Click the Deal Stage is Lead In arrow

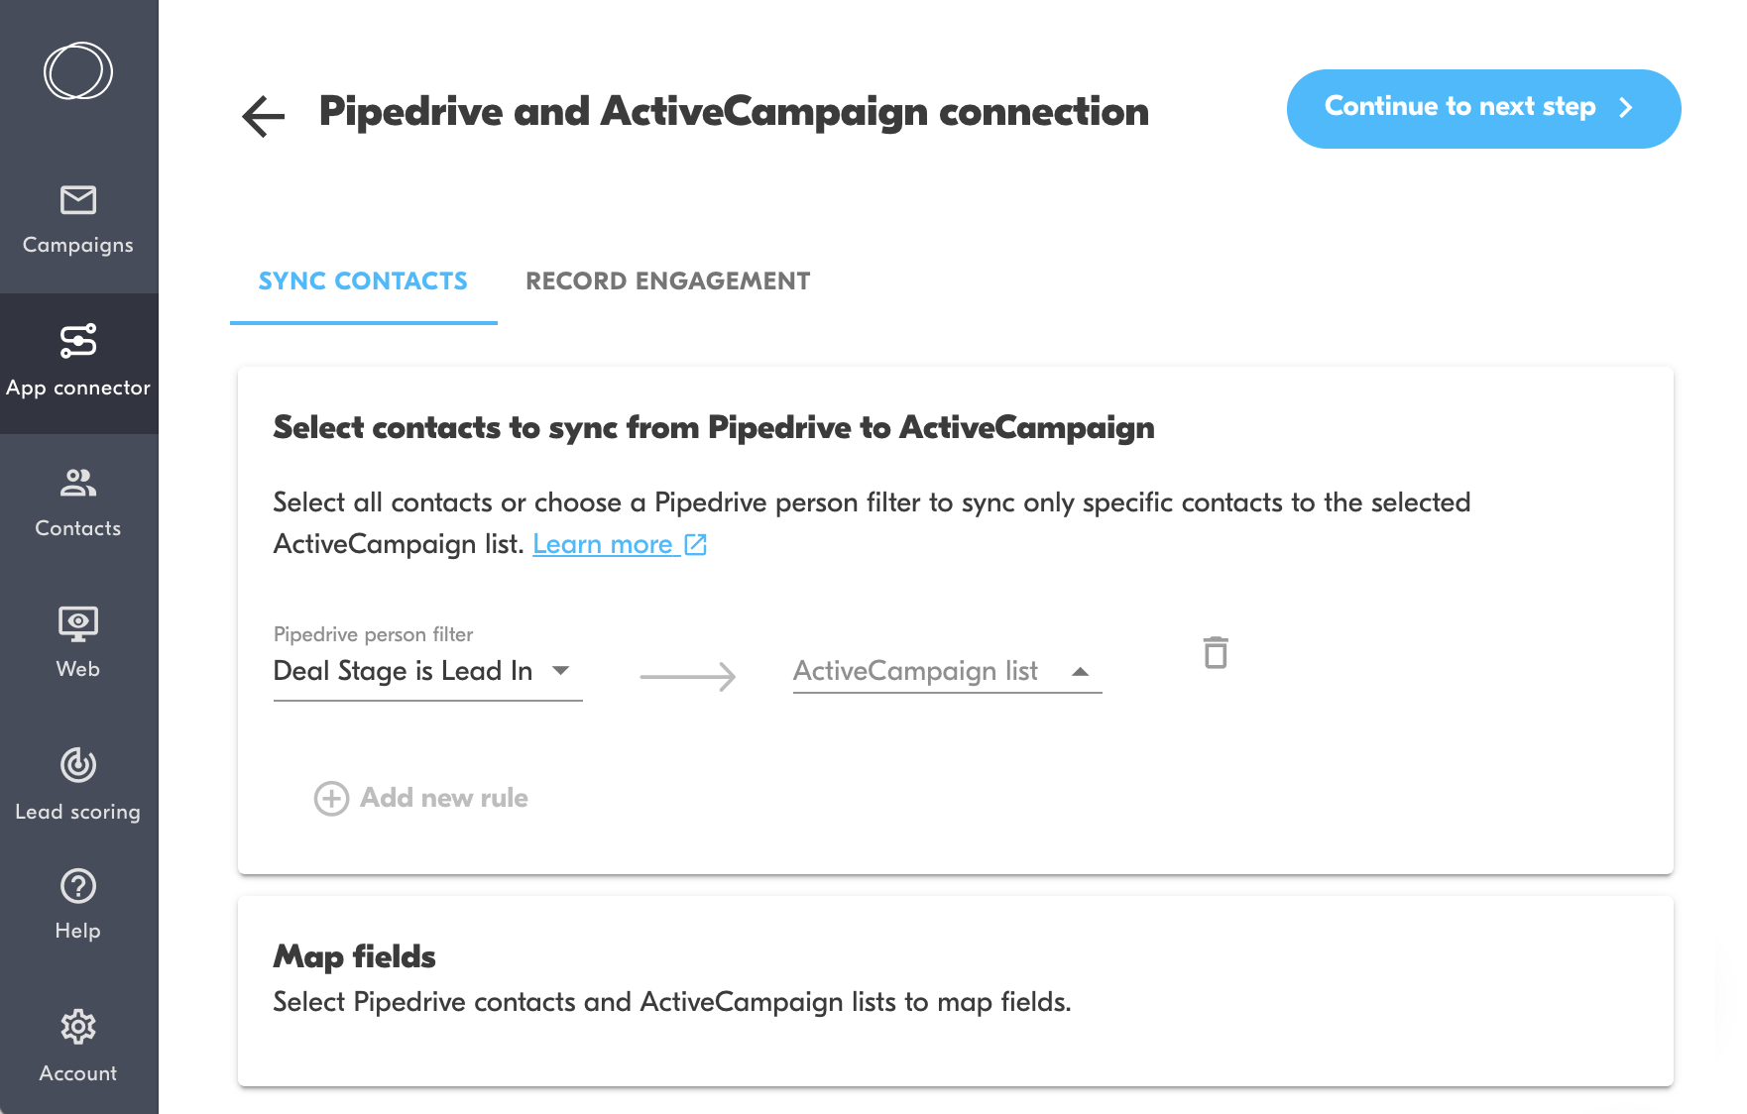[561, 671]
